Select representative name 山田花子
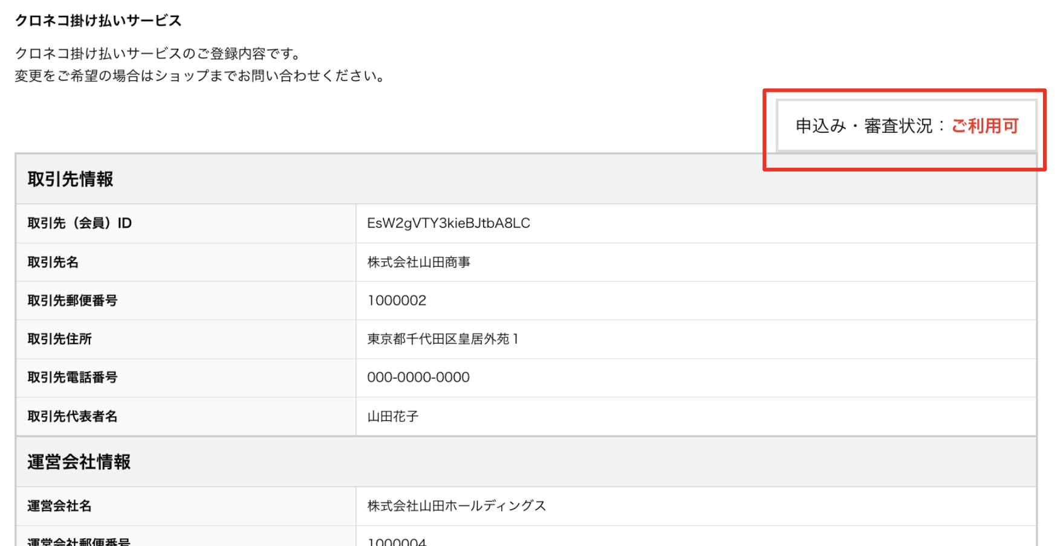 pyautogui.click(x=393, y=417)
